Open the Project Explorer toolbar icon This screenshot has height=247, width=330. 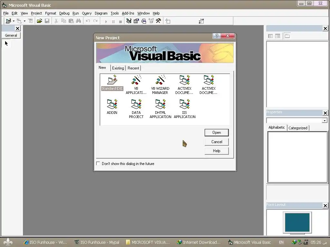point(129,21)
